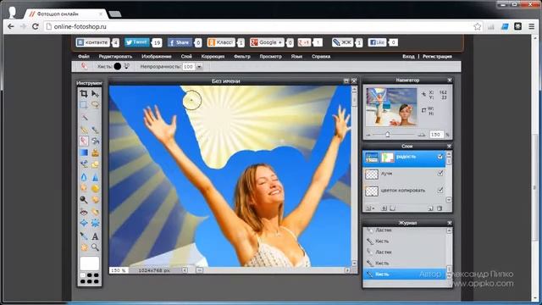
Task: Open the Фильтр menu
Action: pos(242,57)
